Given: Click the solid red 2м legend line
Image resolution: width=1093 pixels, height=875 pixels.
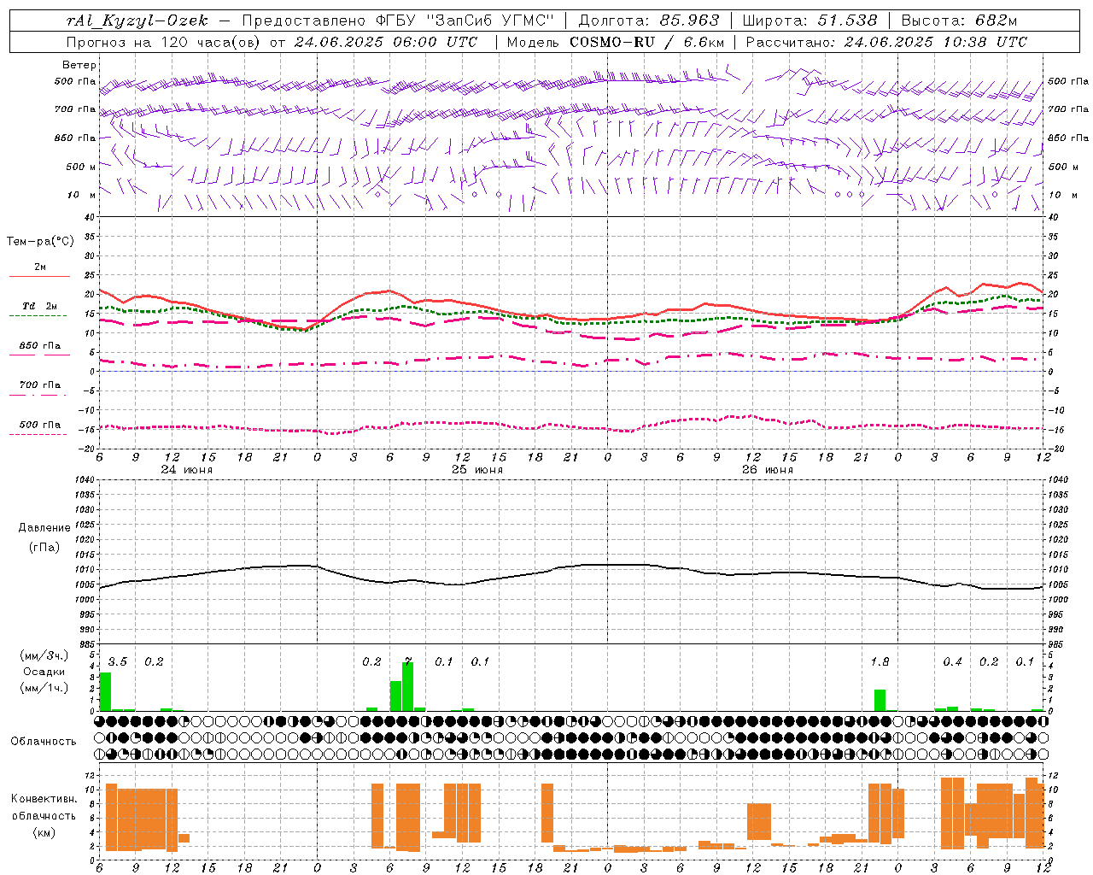Looking at the screenshot, I should [39, 276].
